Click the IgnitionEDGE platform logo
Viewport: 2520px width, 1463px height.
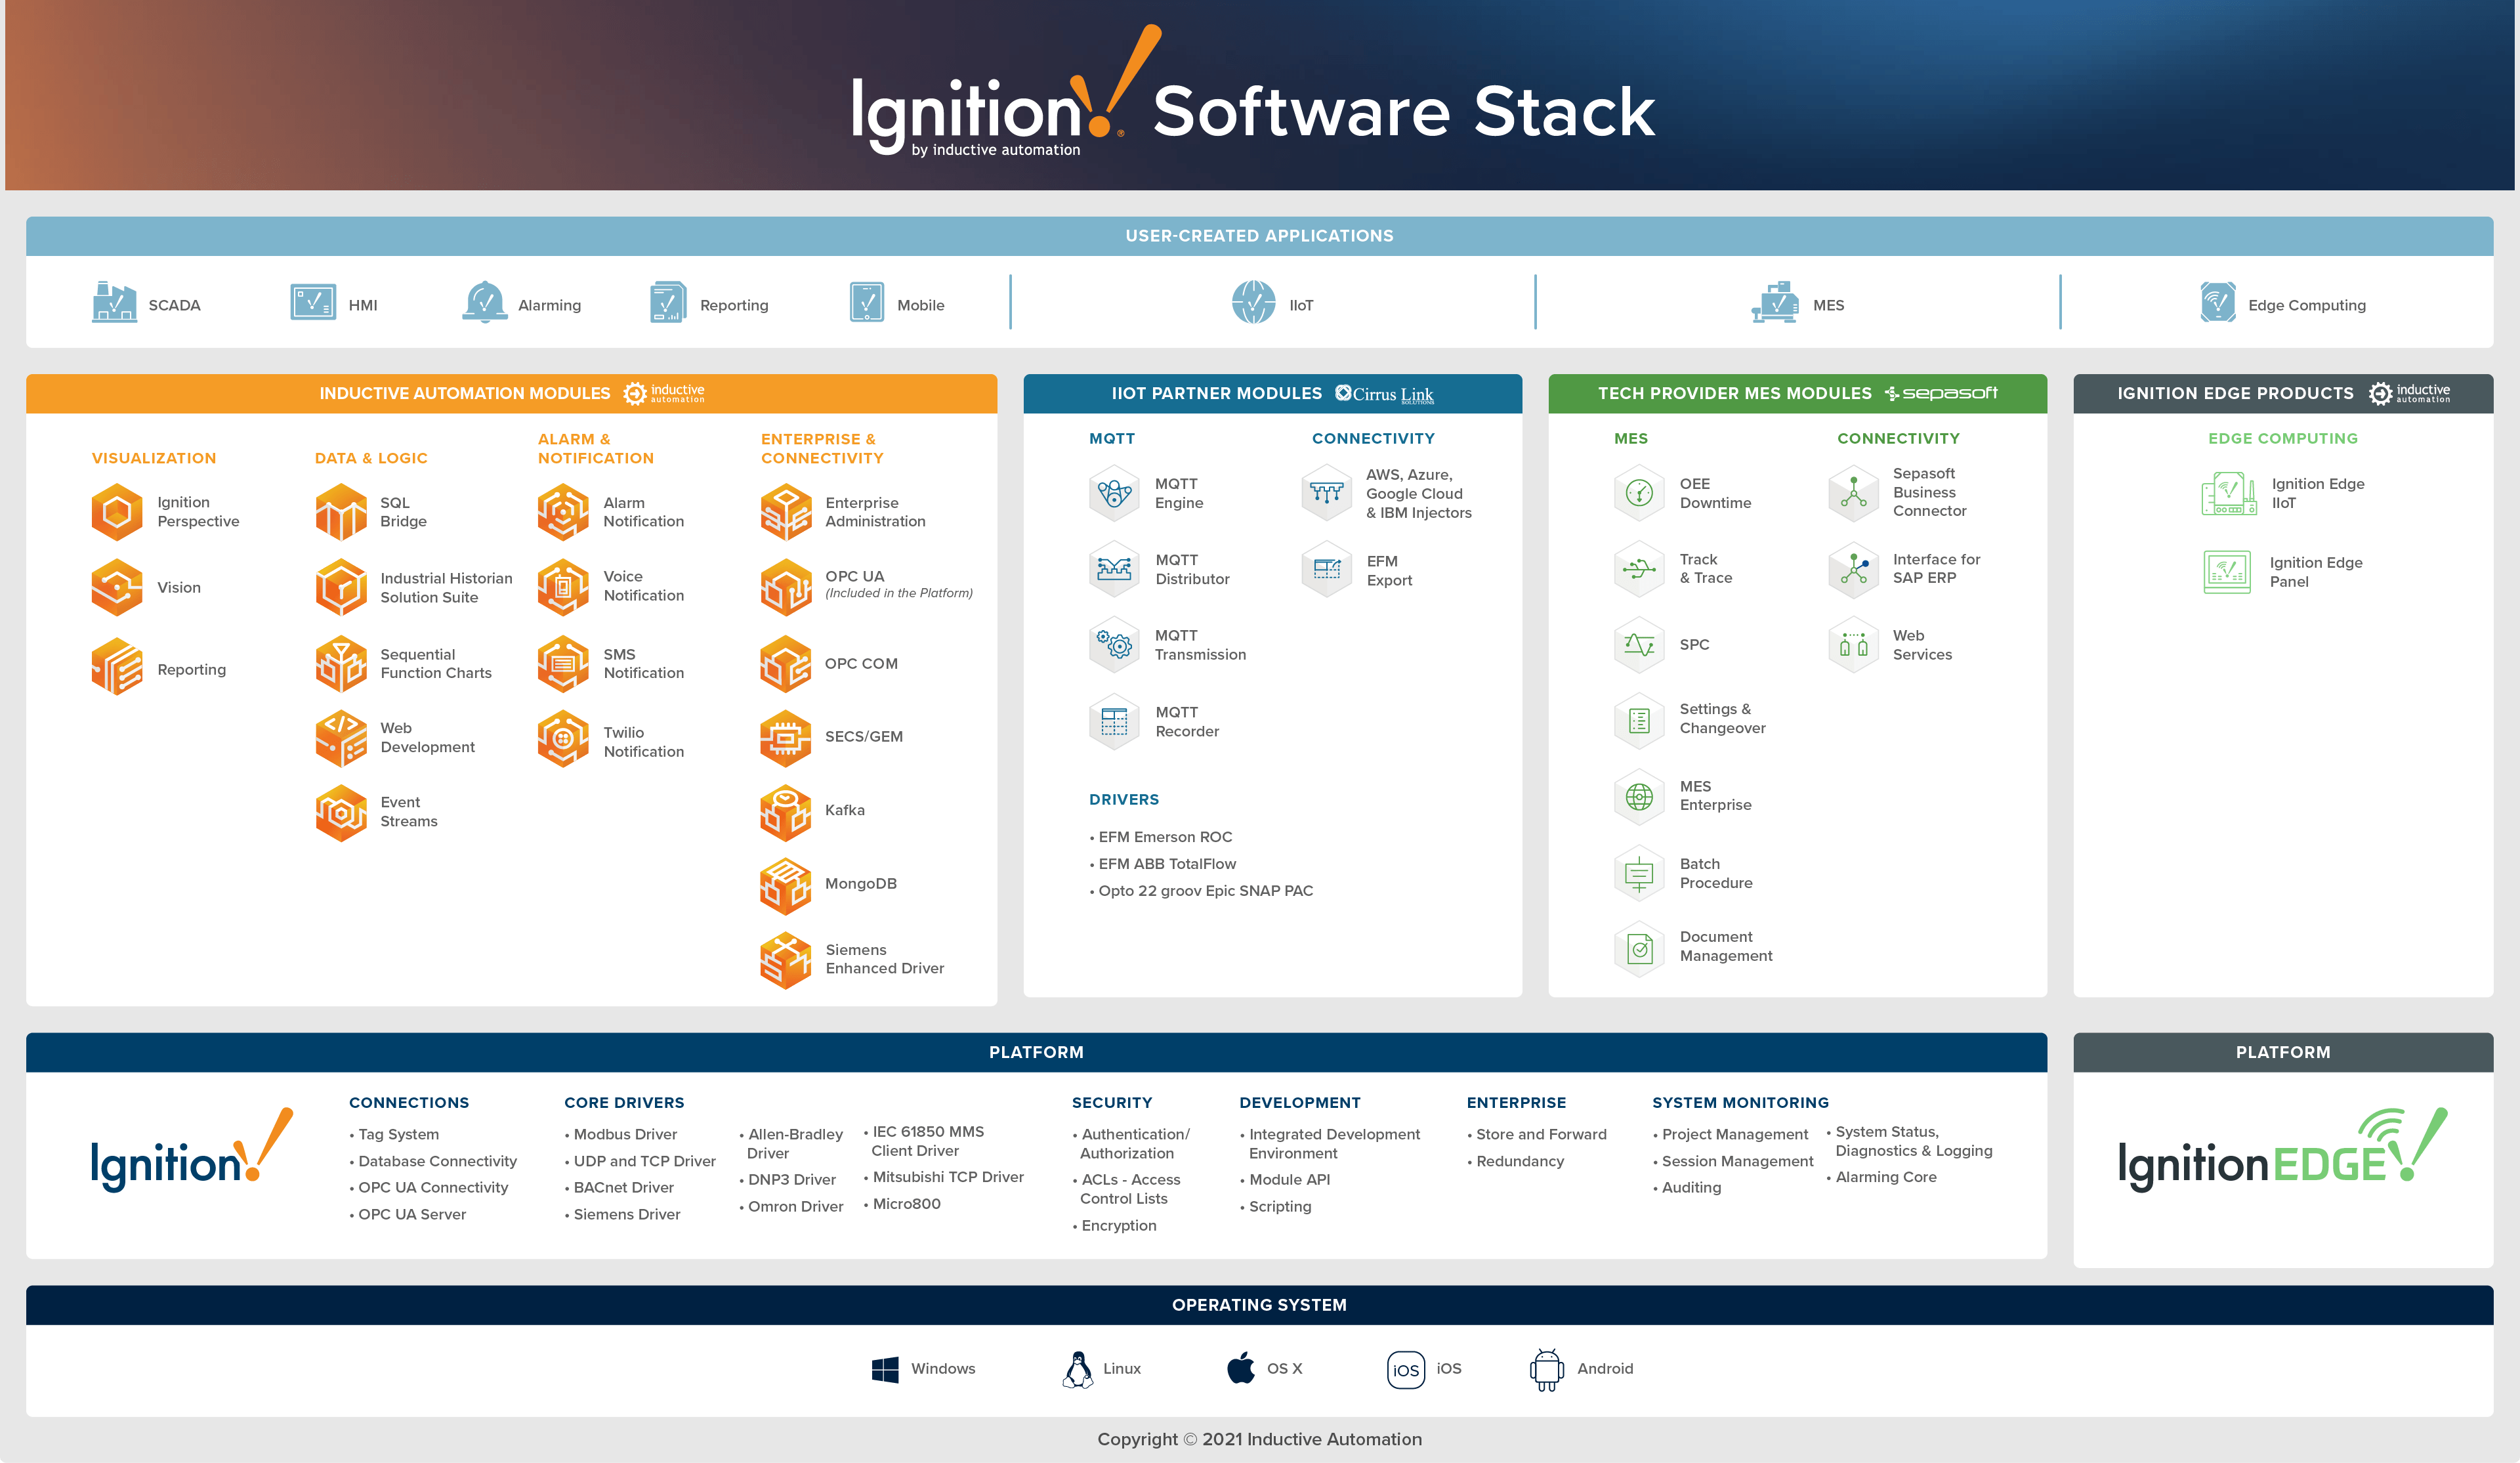(2283, 1150)
